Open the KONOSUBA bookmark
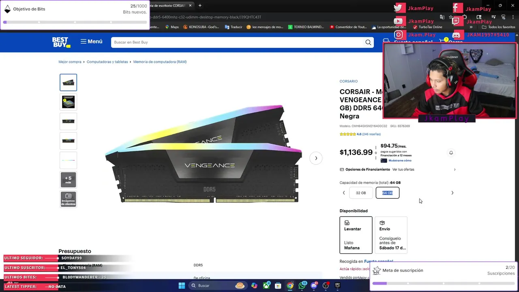 (x=201, y=27)
